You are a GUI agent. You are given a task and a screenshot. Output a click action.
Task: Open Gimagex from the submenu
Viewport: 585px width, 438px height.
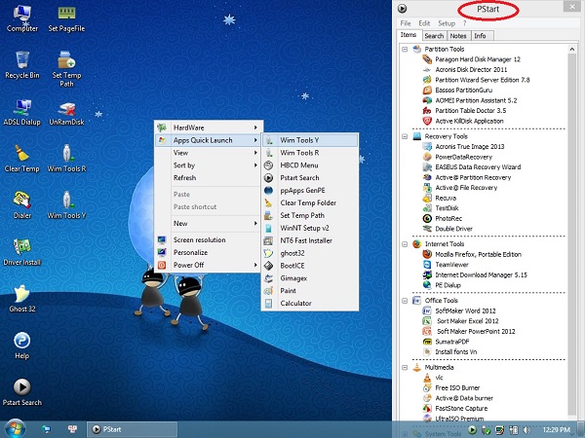click(310, 278)
